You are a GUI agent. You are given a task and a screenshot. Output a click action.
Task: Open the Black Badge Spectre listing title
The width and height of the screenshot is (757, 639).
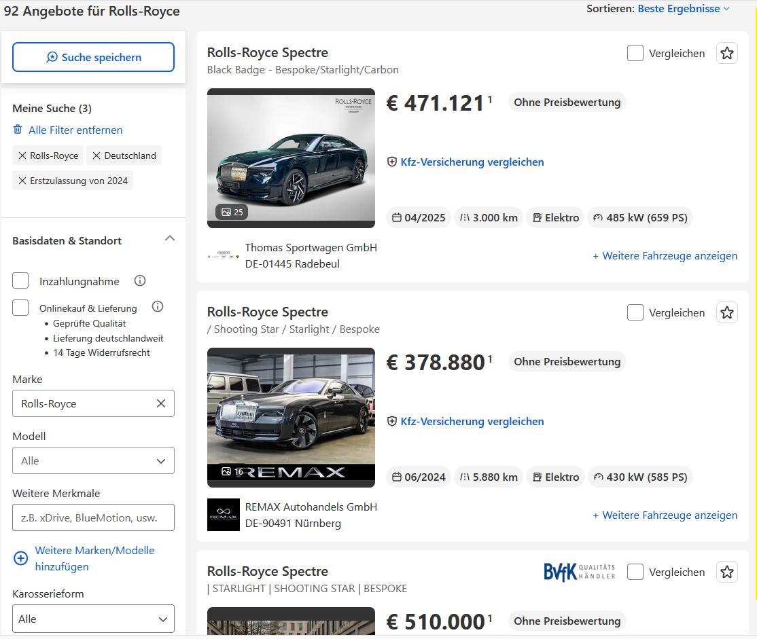[268, 52]
